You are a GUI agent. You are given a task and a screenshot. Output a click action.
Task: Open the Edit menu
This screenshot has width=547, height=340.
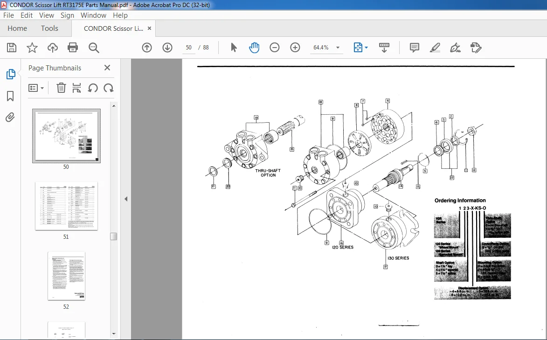(x=27, y=15)
